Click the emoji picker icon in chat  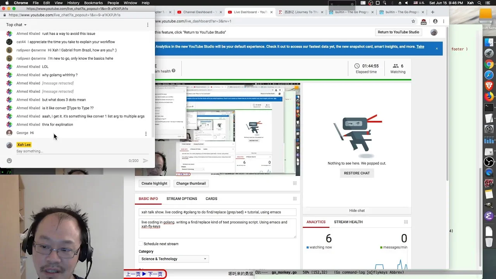[9, 160]
